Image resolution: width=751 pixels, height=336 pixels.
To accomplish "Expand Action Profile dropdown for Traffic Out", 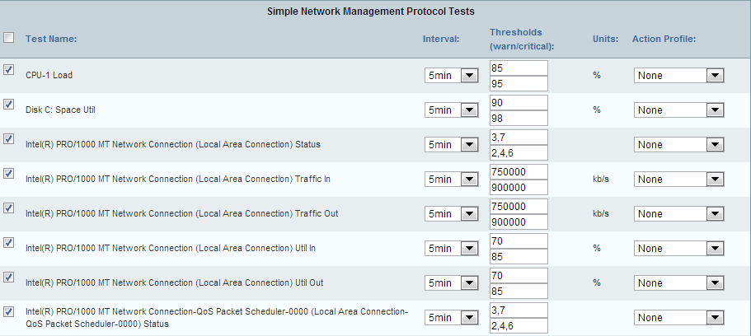I will [678, 214].
